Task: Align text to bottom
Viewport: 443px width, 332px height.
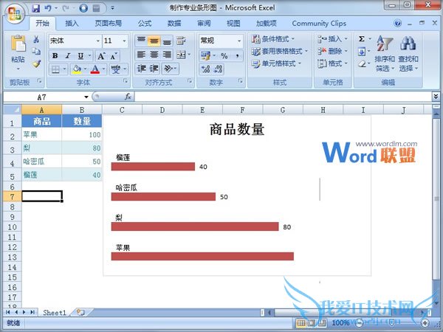Action: tap(167, 41)
